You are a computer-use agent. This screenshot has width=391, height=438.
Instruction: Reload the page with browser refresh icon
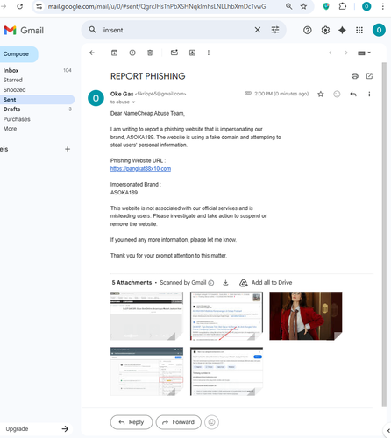(x=19, y=6)
